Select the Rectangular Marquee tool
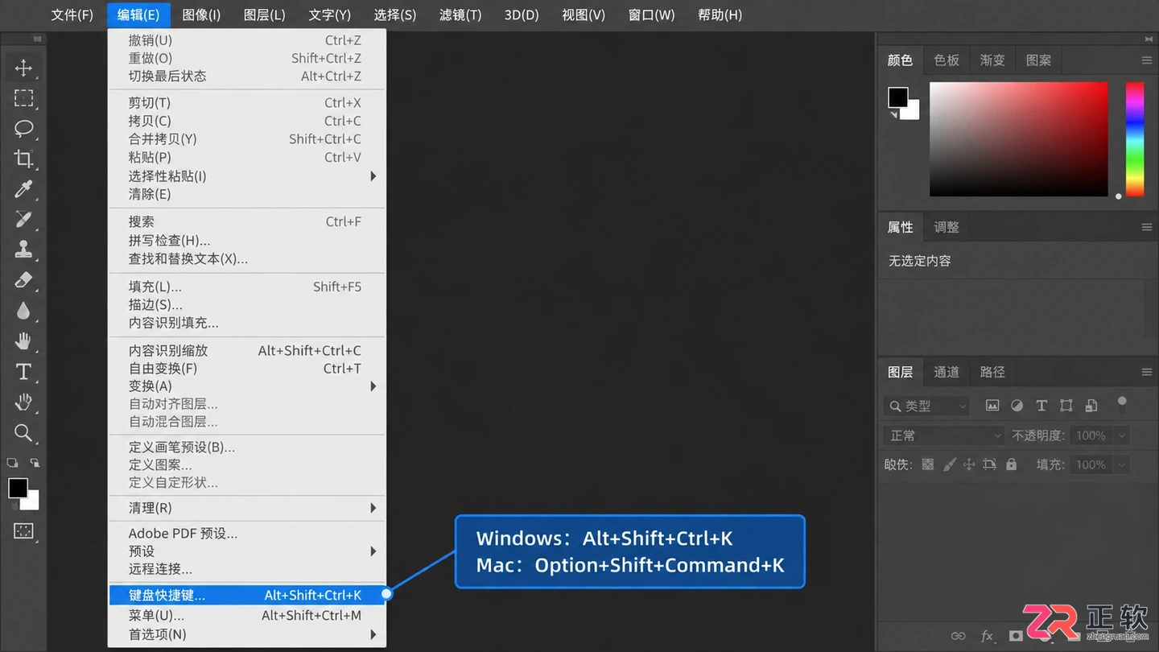This screenshot has width=1159, height=652. (x=23, y=98)
